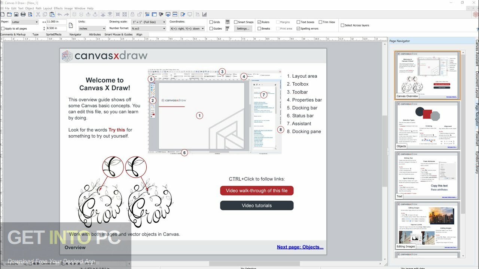Uncheck the Rulers checkbox
Screen dimensions: 479x269
tap(259, 22)
